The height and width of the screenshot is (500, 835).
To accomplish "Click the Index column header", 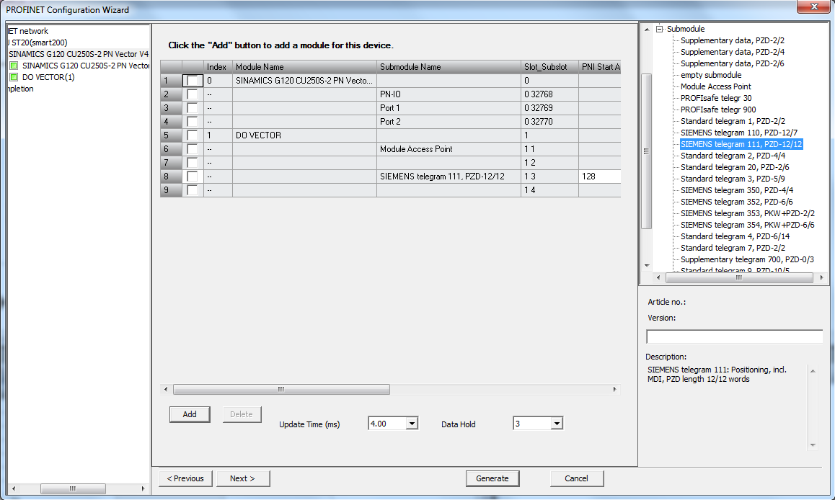I will [217, 67].
